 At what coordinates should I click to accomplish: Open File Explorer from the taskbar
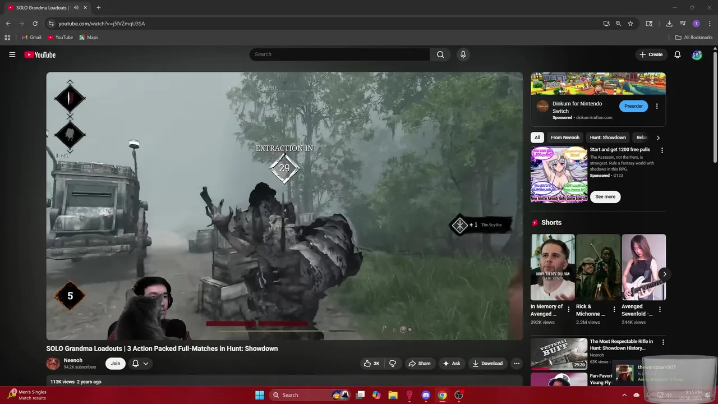393,395
